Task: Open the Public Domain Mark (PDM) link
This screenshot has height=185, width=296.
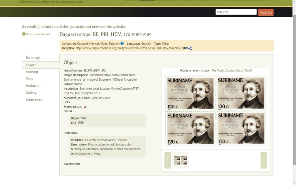Action: coord(232,70)
